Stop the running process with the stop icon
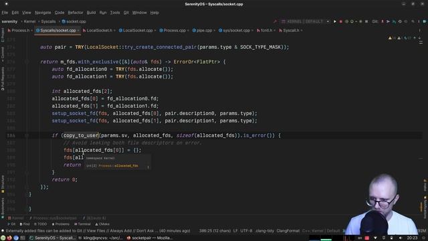 (x=366, y=21)
